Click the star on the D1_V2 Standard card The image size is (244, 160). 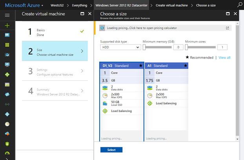(140, 66)
